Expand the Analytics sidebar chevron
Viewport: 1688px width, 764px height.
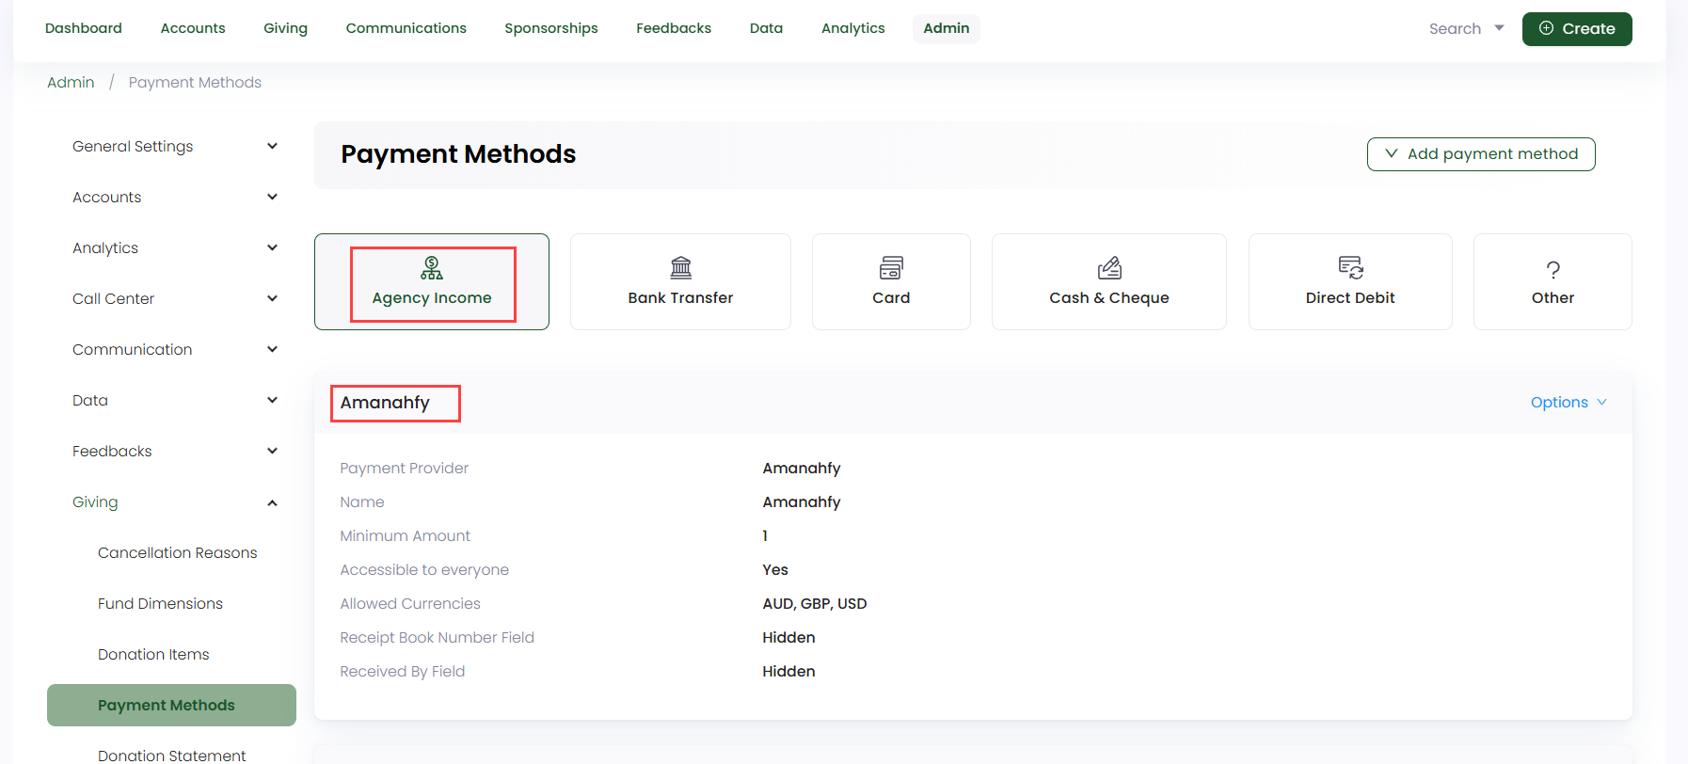coord(272,247)
